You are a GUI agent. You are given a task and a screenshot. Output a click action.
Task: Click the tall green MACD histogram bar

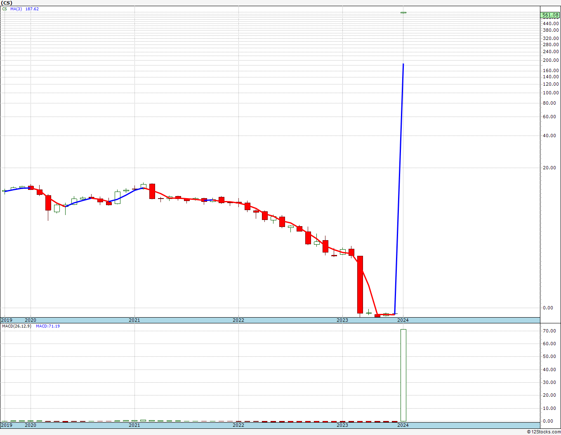[403, 375]
